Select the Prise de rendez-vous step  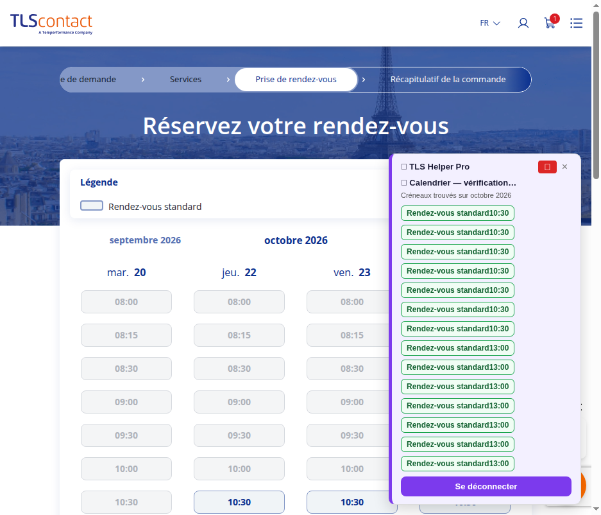pyautogui.click(x=296, y=80)
